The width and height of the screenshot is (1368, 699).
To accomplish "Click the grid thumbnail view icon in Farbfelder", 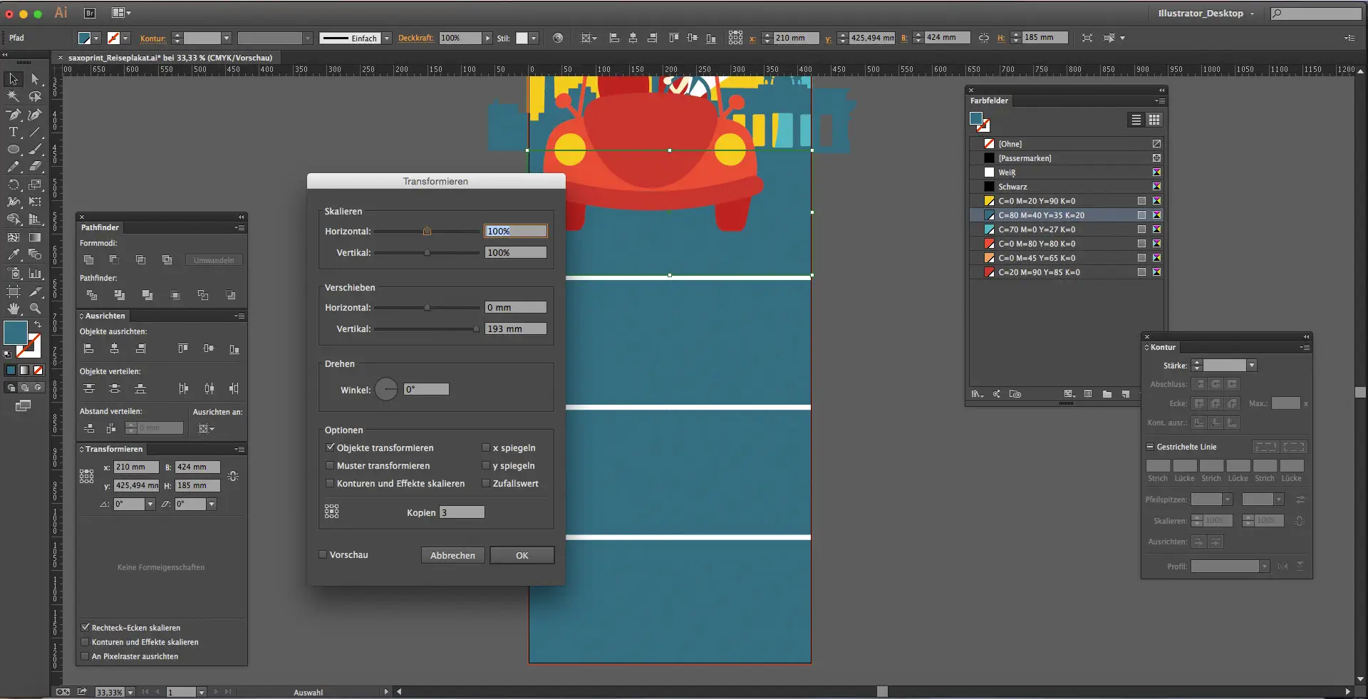I will click(1154, 120).
